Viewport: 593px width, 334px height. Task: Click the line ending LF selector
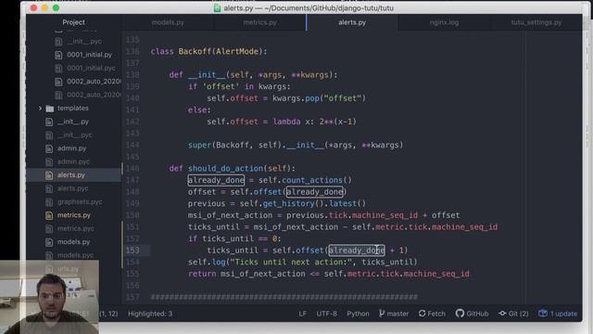302,314
